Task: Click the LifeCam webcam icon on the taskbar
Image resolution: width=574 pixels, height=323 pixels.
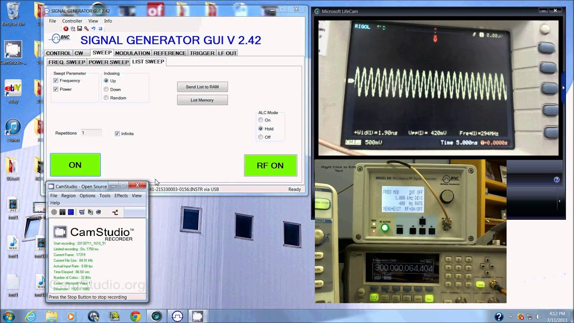Action: pos(156,316)
